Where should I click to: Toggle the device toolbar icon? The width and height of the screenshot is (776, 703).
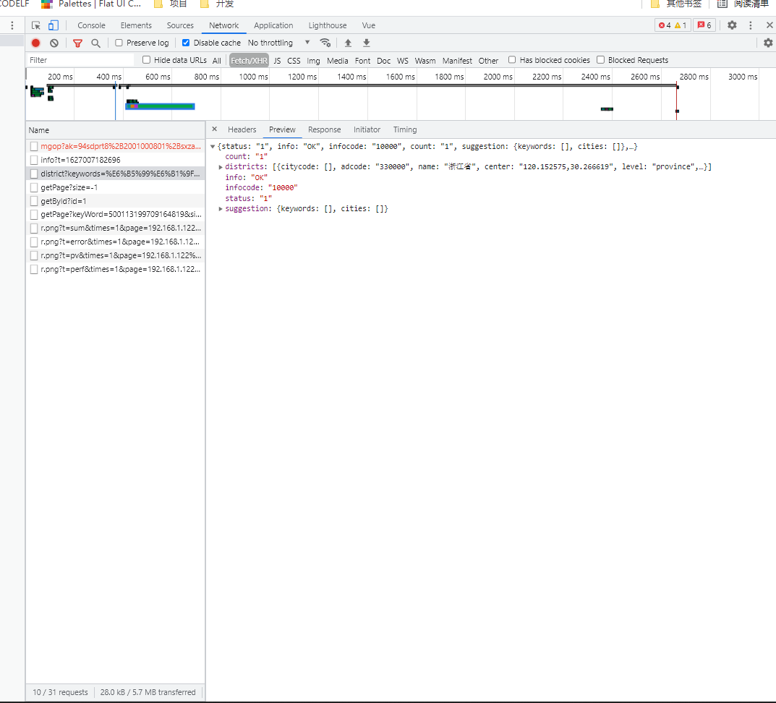pos(54,25)
